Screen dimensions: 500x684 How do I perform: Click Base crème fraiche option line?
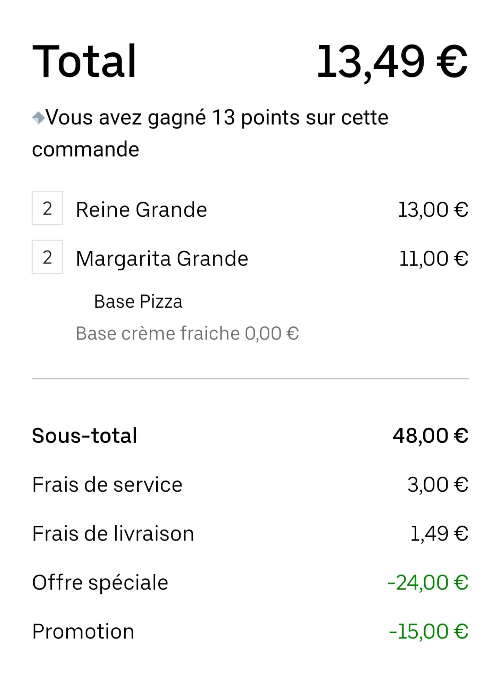coord(187,333)
